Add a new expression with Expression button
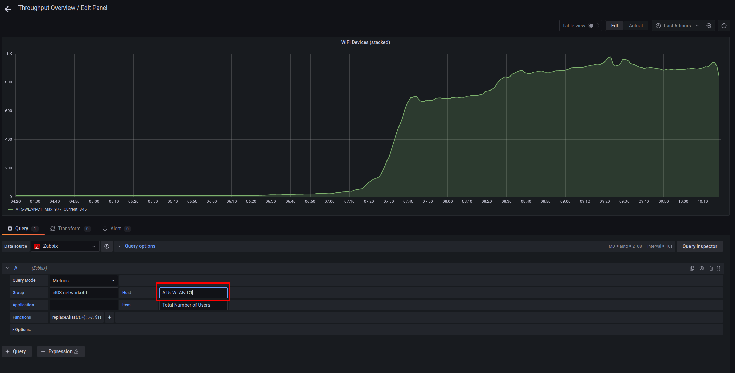This screenshot has height=373, width=735. click(61, 351)
